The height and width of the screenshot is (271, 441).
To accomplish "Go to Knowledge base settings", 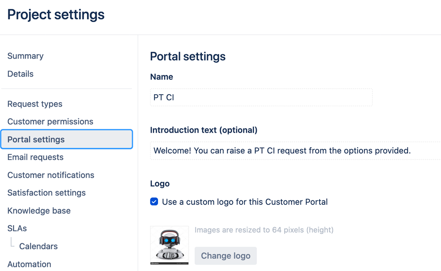I will coord(39,211).
